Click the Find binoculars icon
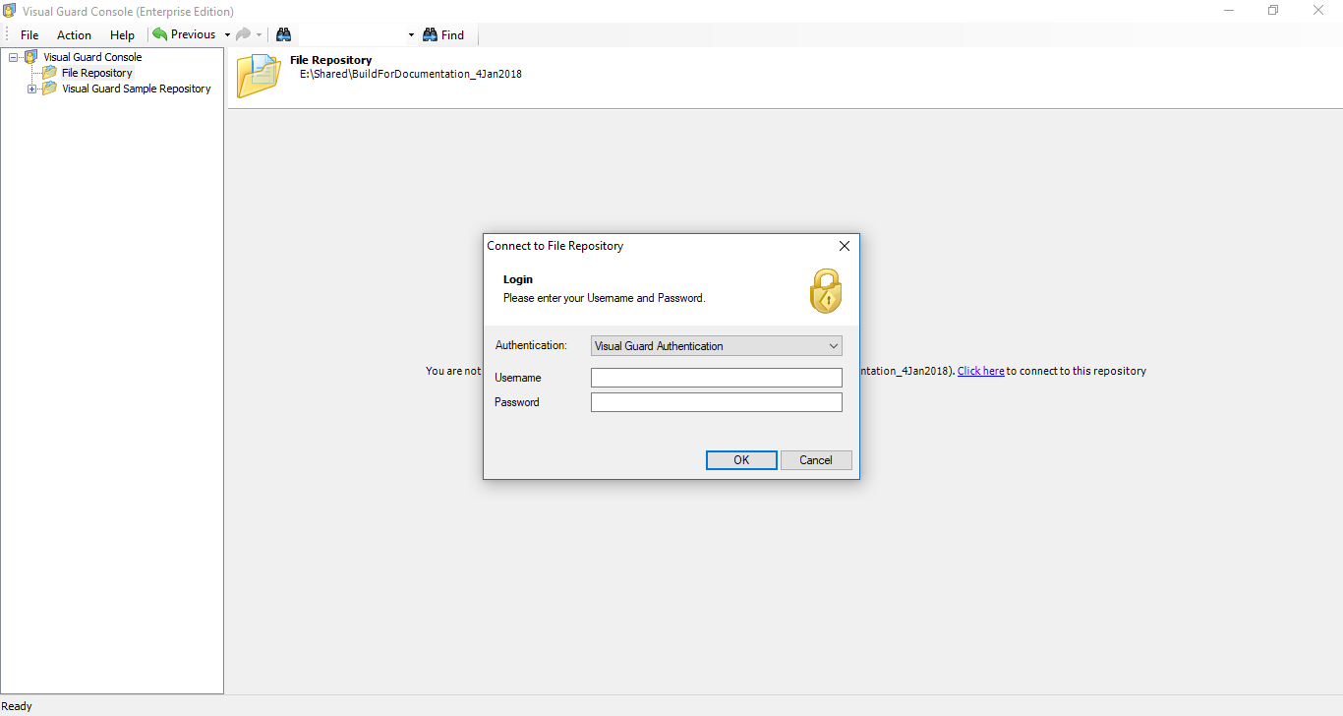Viewport: 1343px width, 716px height. click(430, 34)
